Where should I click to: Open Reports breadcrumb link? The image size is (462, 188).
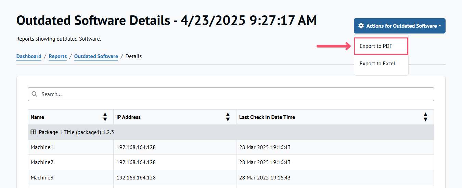pyautogui.click(x=57, y=56)
